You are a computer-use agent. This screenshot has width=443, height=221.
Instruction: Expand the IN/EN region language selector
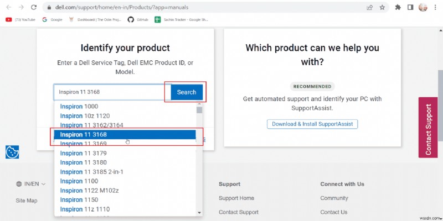(31, 184)
